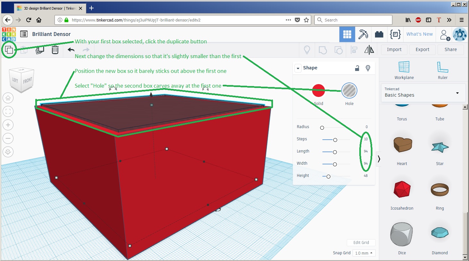Click the Height slider handle

[328, 177]
